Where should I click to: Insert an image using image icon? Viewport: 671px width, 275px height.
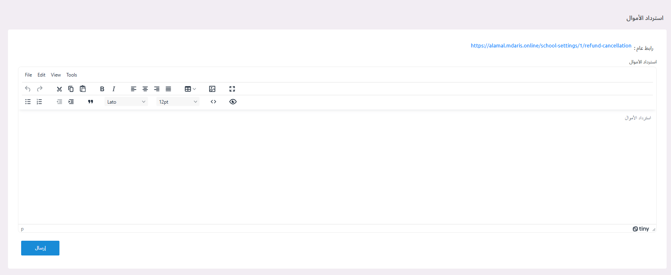[212, 89]
